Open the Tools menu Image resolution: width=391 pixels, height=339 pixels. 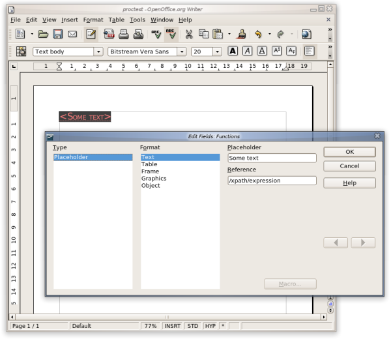click(x=137, y=20)
